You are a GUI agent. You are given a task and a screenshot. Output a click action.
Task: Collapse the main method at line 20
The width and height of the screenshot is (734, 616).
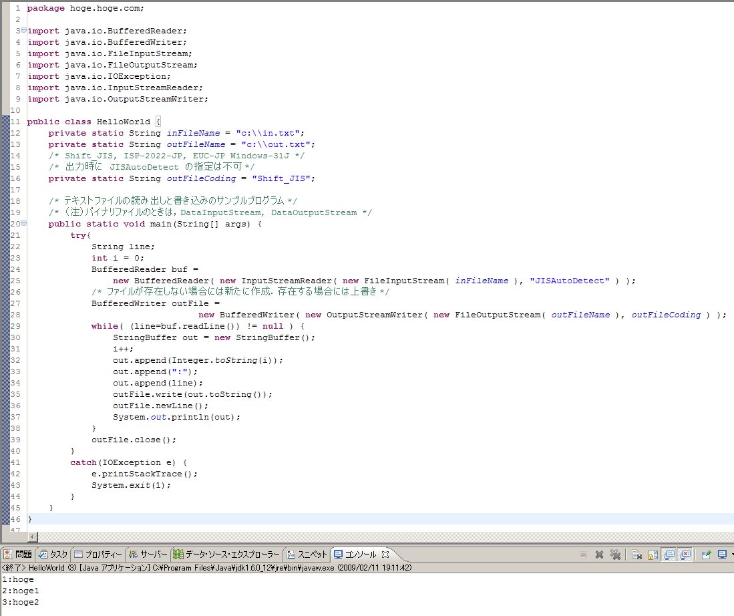click(23, 223)
